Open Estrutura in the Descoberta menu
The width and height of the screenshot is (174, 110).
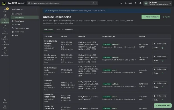(25, 14)
